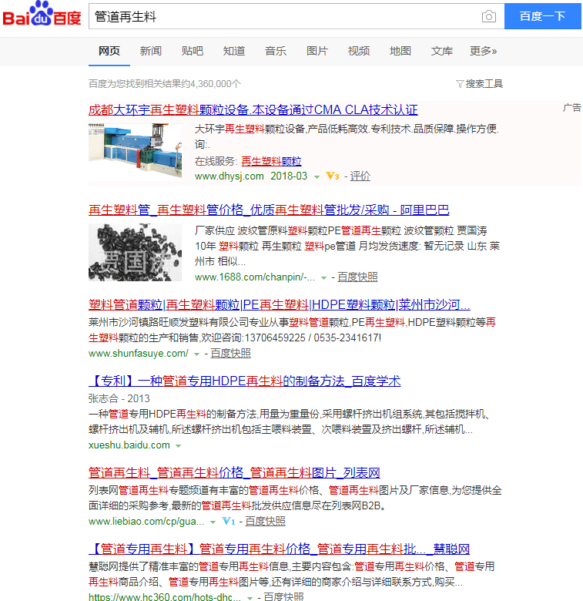Click V1 credibility badge for liebiao.com
583x601 pixels.
[x=228, y=522]
